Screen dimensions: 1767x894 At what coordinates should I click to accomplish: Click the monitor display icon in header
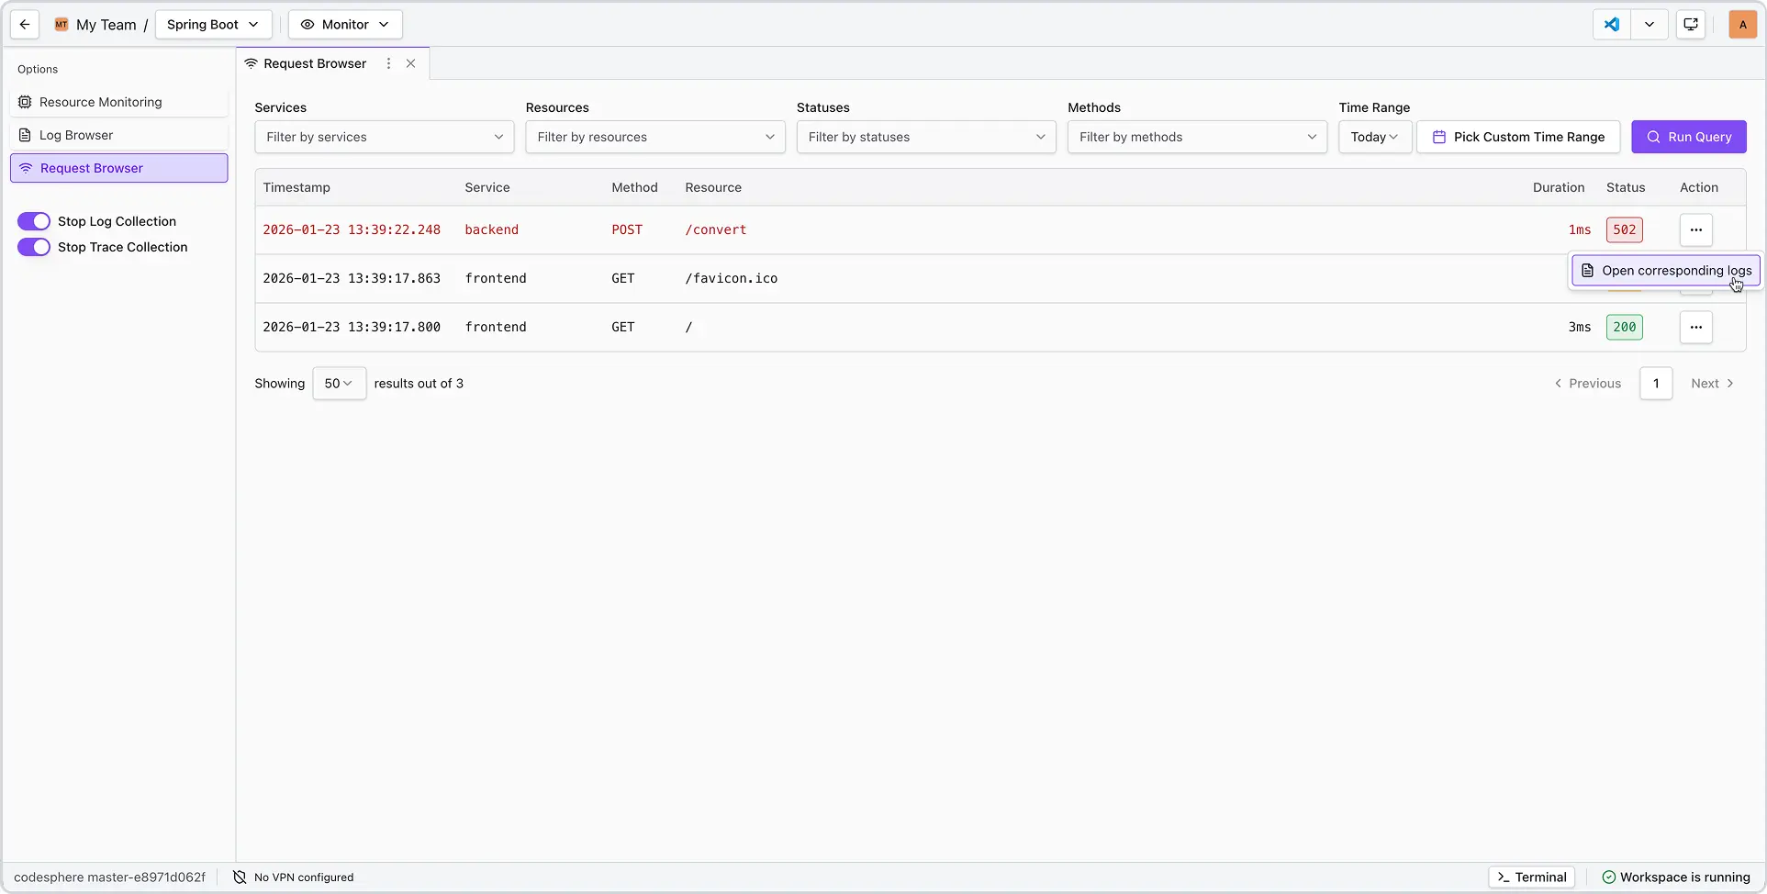click(1690, 25)
